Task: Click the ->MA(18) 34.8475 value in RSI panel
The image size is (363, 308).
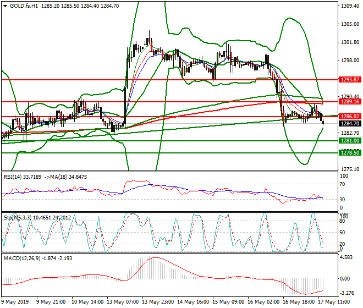Action: coord(65,177)
